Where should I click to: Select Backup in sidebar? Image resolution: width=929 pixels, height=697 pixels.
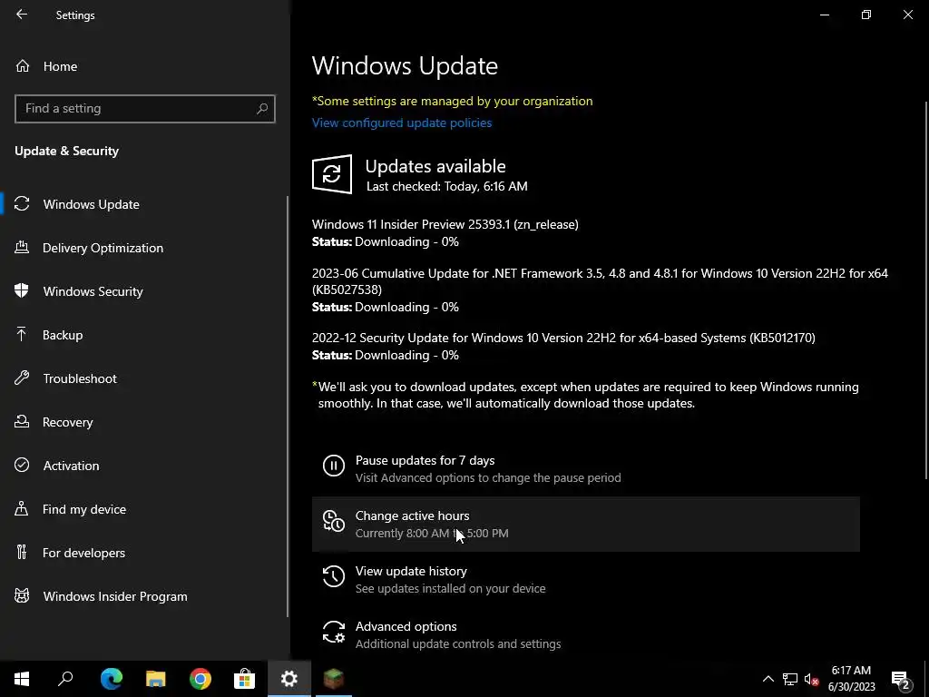coord(143,335)
